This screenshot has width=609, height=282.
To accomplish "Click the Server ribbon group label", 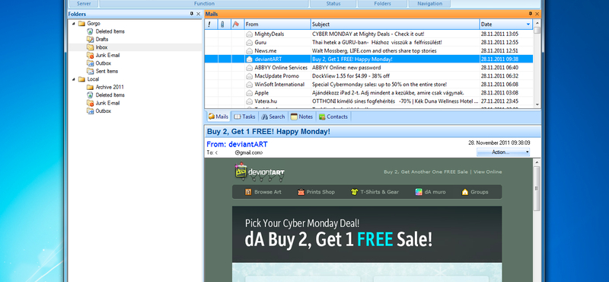I will pos(84,4).
